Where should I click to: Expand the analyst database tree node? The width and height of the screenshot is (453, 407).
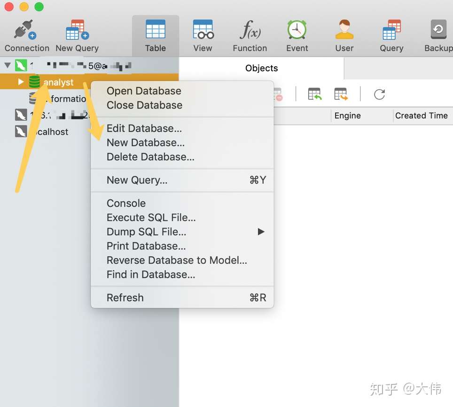20,82
